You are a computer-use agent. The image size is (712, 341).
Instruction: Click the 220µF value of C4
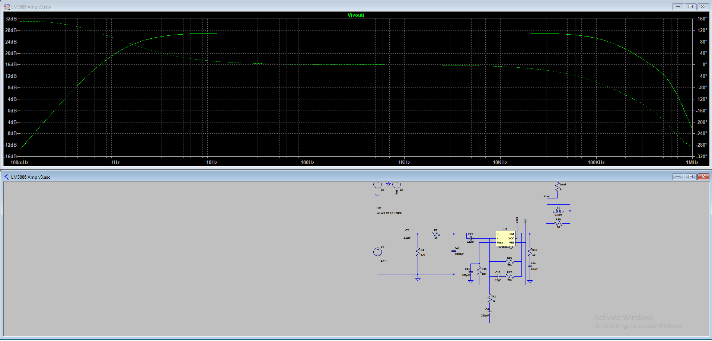coord(485,315)
